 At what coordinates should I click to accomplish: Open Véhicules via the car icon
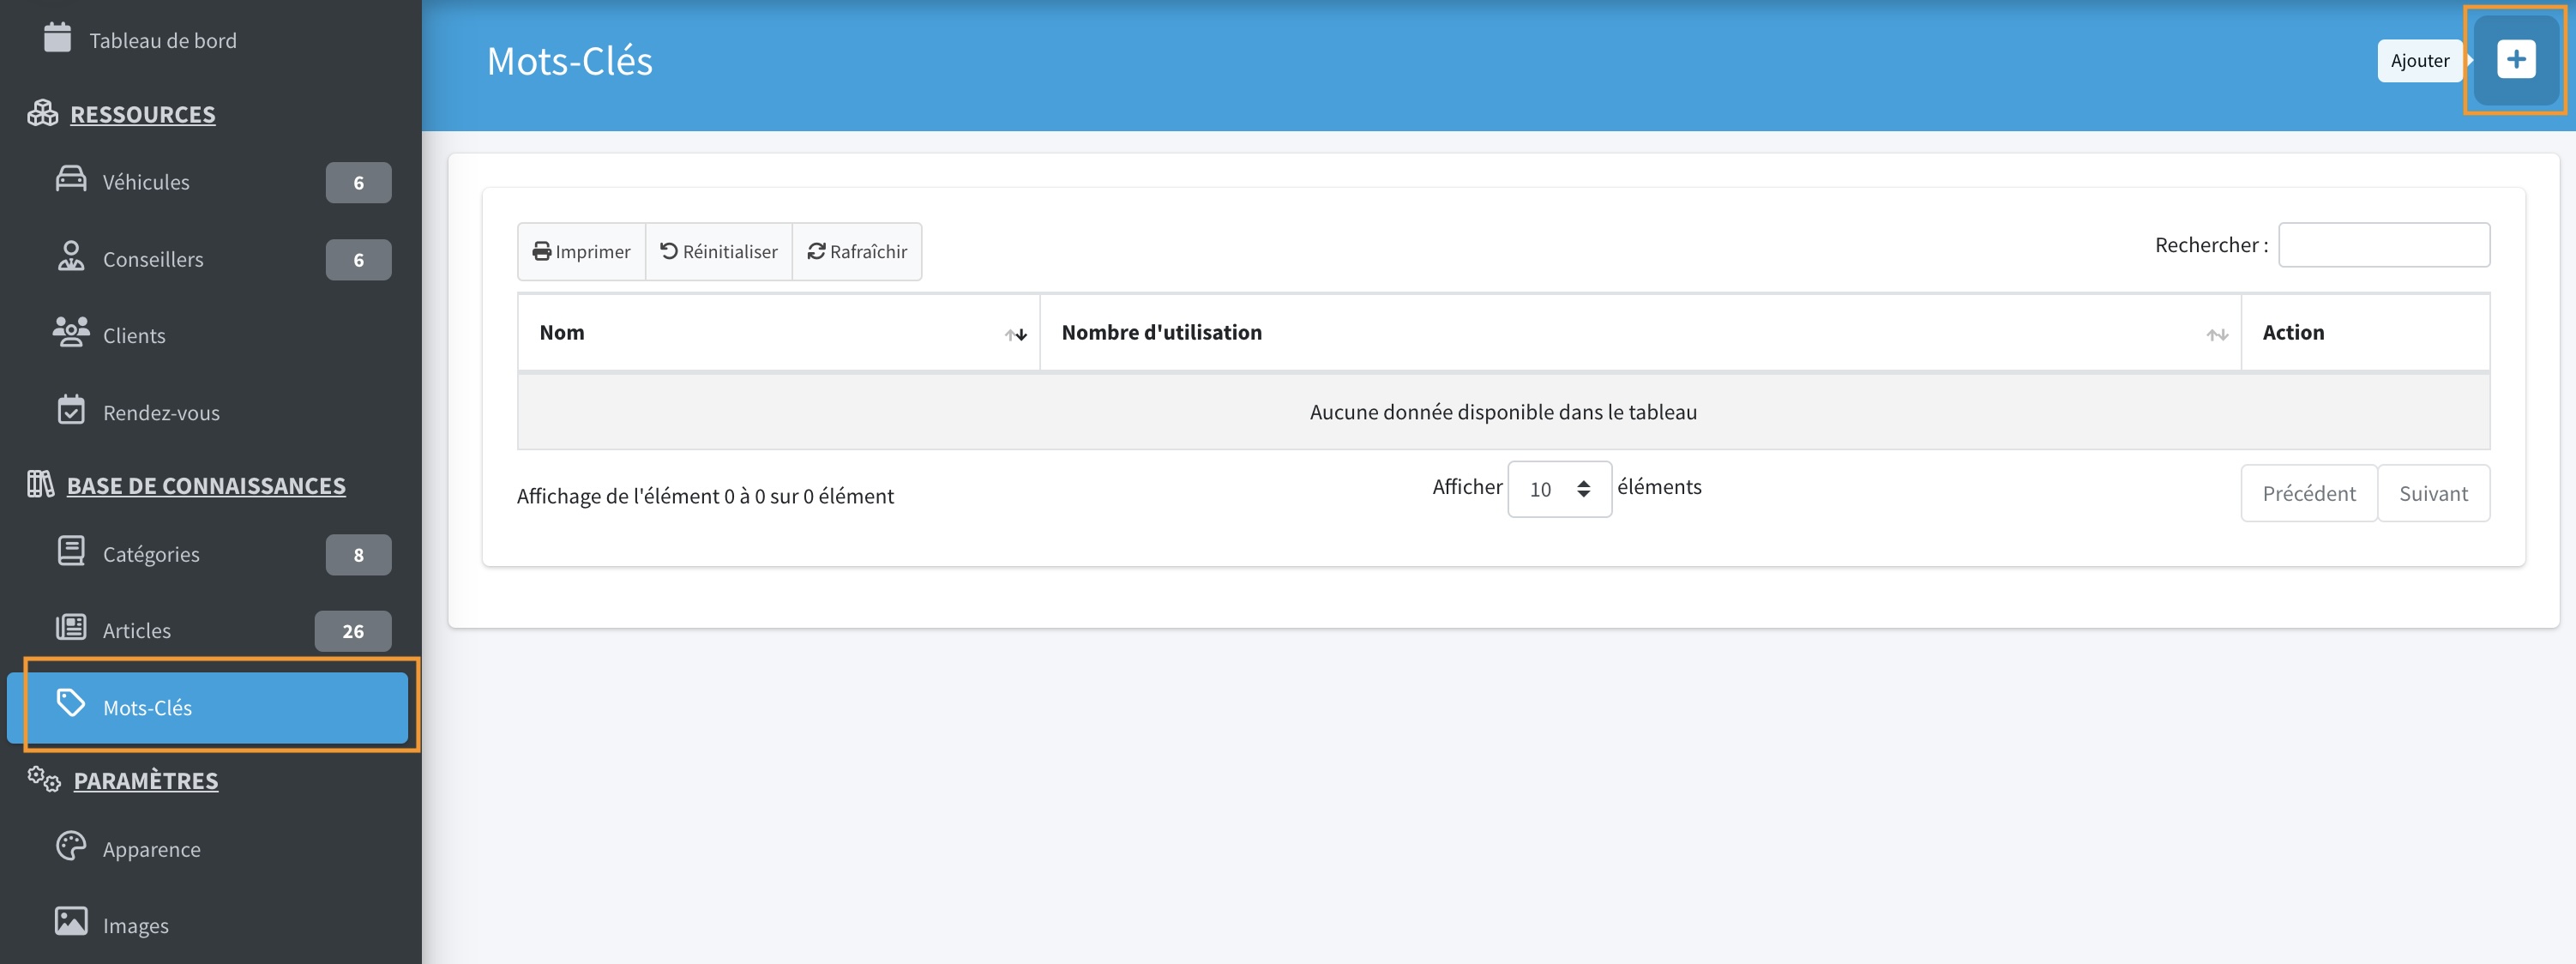point(71,180)
